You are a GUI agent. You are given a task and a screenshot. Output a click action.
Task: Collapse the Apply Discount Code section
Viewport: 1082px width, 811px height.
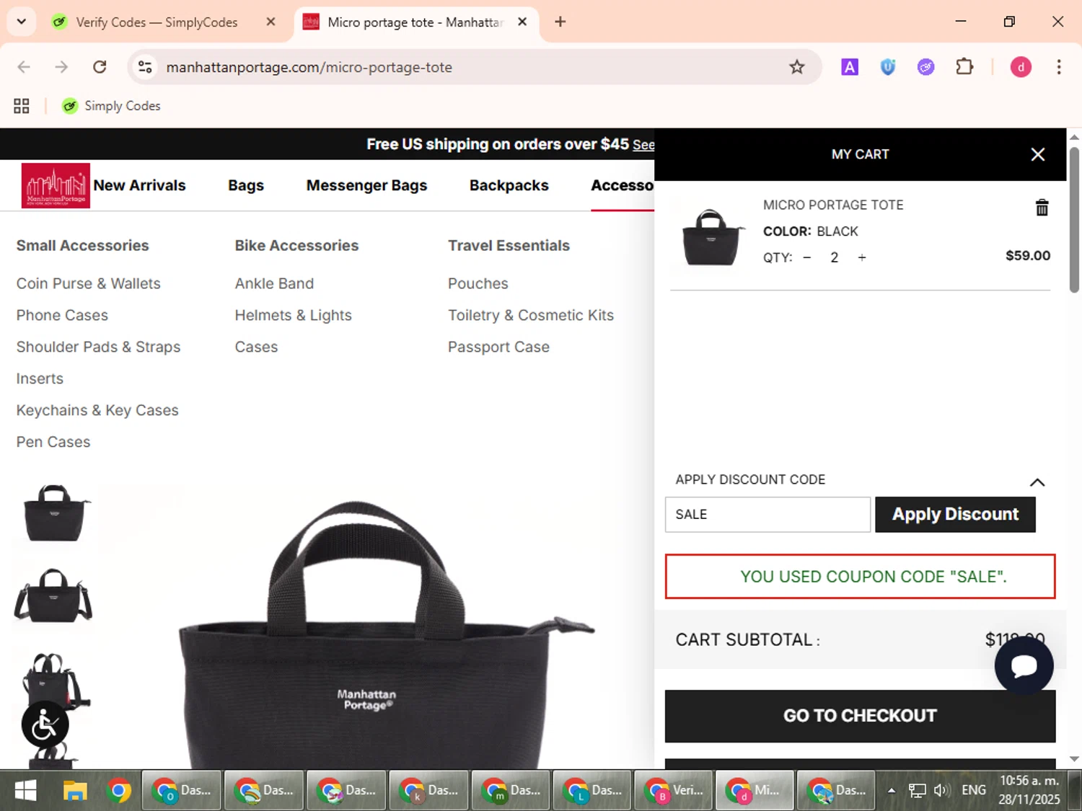[1037, 482]
